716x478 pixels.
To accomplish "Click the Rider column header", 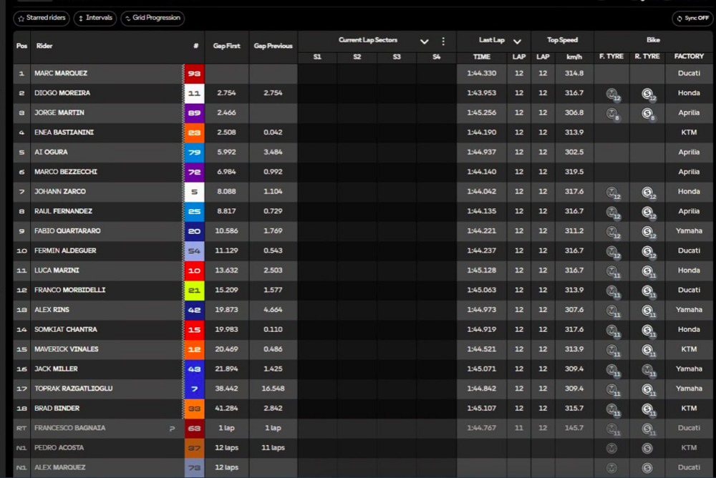I will pyautogui.click(x=44, y=46).
